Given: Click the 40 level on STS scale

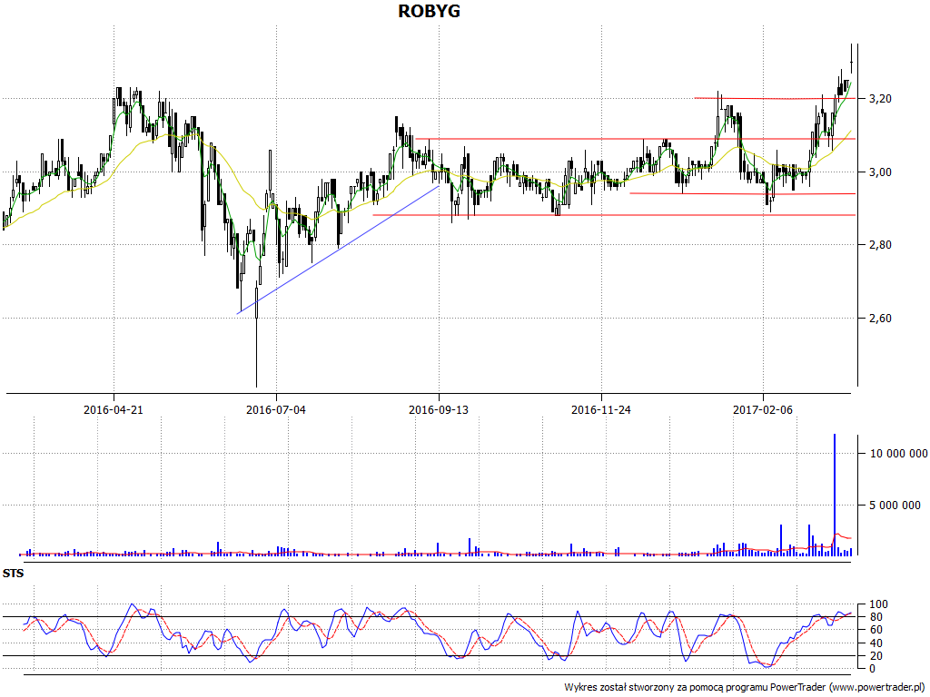Looking at the screenshot, I should click(876, 643).
